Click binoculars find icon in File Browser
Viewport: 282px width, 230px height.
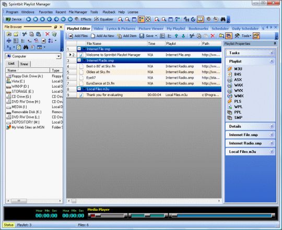click(x=26, y=47)
